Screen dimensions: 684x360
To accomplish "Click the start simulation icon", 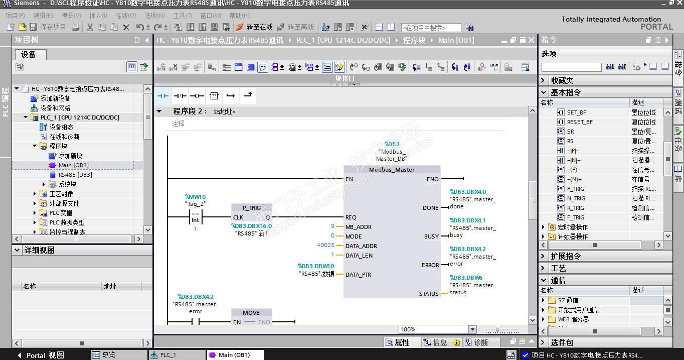I will pos(215,27).
